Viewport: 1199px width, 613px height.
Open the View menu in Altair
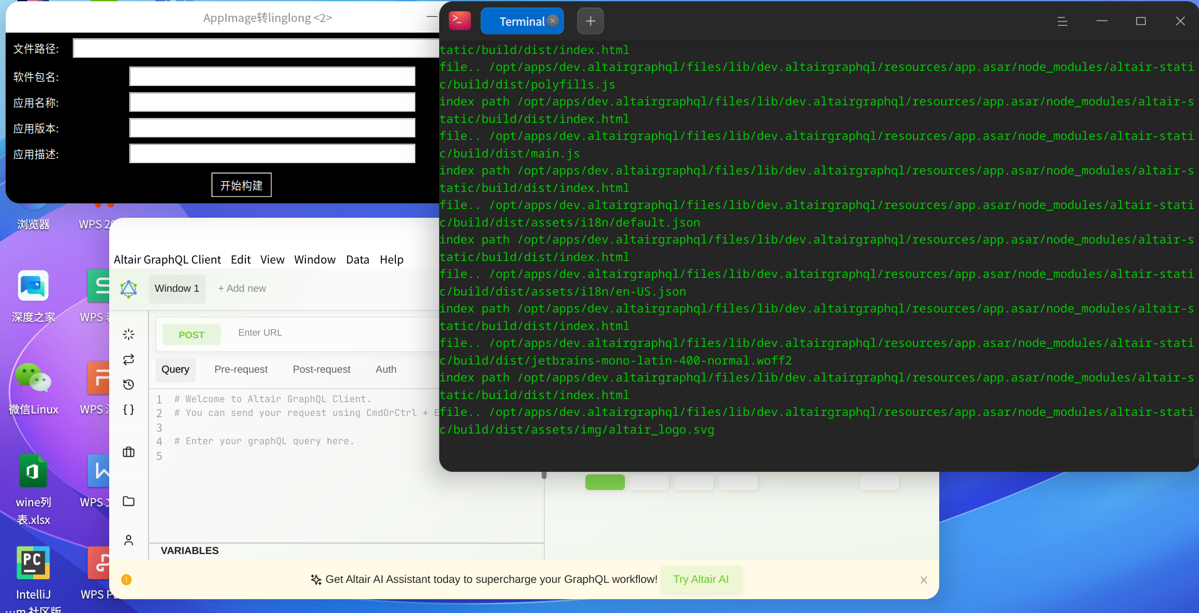point(272,260)
